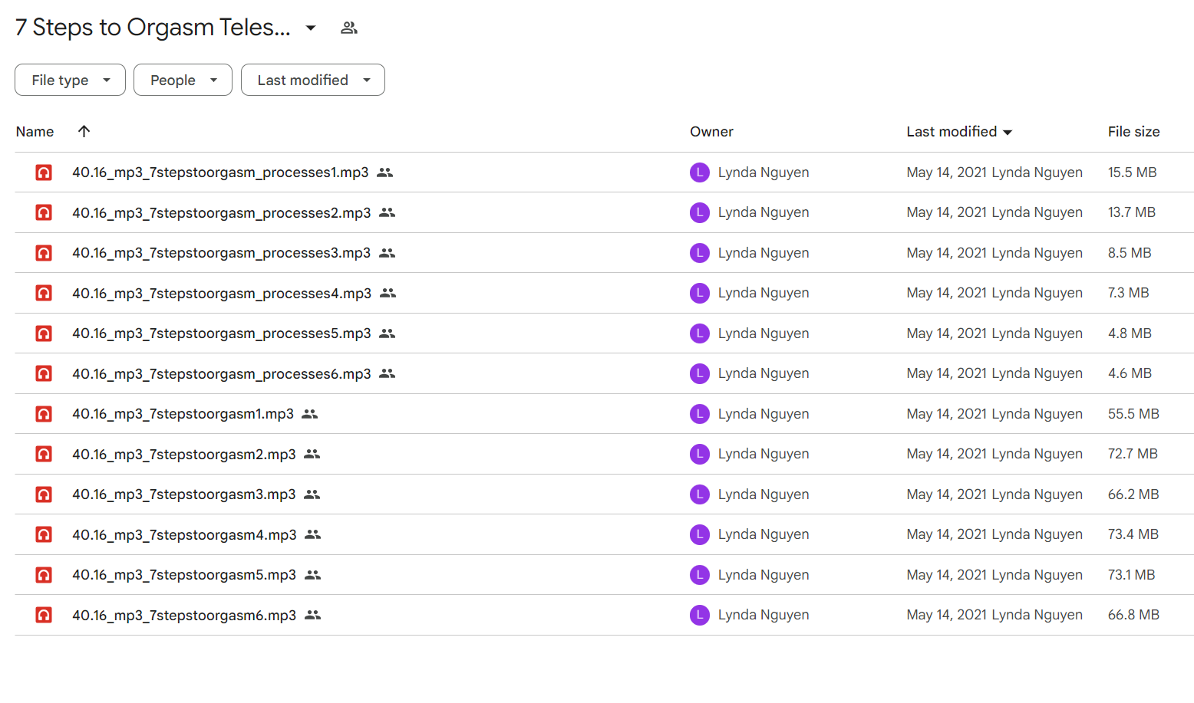Select file 40.16_mp3_7stepstoorgasm_processes4.mp3
The image size is (1194, 703).
[x=222, y=293]
